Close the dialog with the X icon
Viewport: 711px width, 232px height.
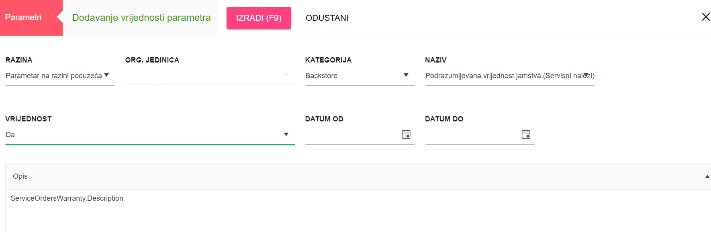[x=706, y=17]
